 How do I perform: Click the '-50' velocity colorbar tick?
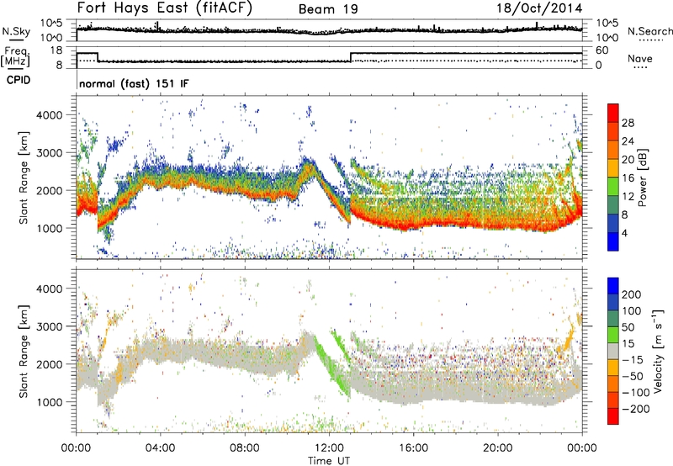[633, 376]
